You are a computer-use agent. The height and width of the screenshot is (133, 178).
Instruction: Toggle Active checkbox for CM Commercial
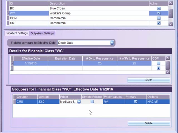tap(159, 23)
